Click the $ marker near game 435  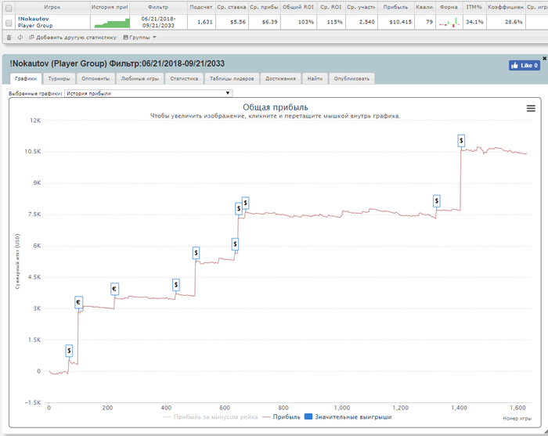pyautogui.click(x=176, y=285)
